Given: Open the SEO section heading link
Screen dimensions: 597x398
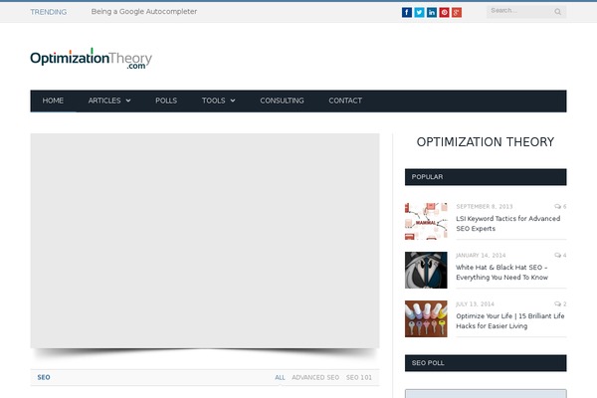Looking at the screenshot, I should (x=44, y=377).
